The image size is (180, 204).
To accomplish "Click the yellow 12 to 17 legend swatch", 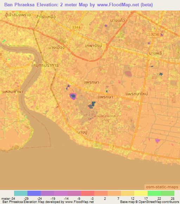I will tap(141, 193).
